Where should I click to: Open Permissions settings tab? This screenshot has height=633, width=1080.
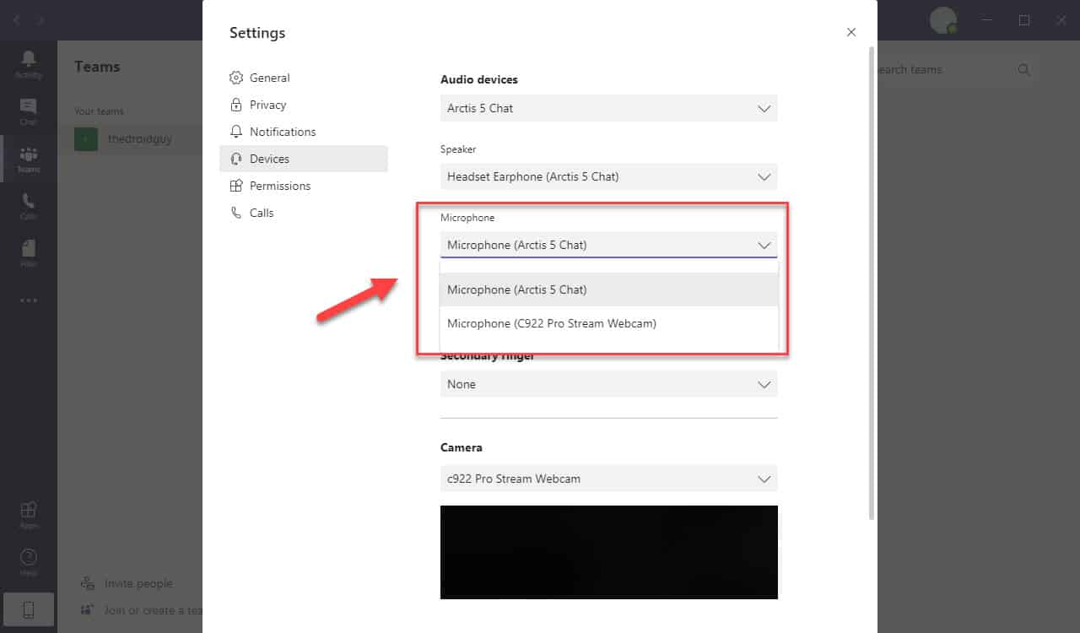(x=304, y=186)
